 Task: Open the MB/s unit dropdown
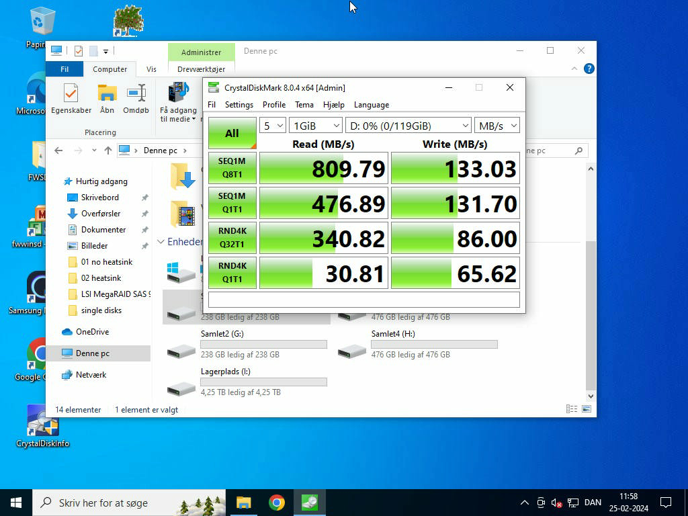(x=497, y=126)
